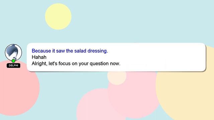Click the empty right side of the chat bubble
Viewport: 214px width, 120px height.
164,57
